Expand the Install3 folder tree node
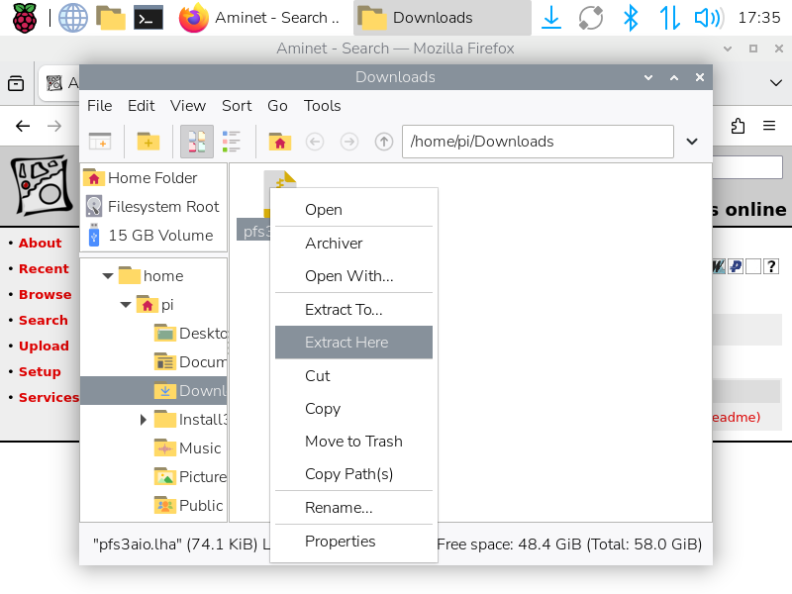This screenshot has height=594, width=792. click(145, 420)
